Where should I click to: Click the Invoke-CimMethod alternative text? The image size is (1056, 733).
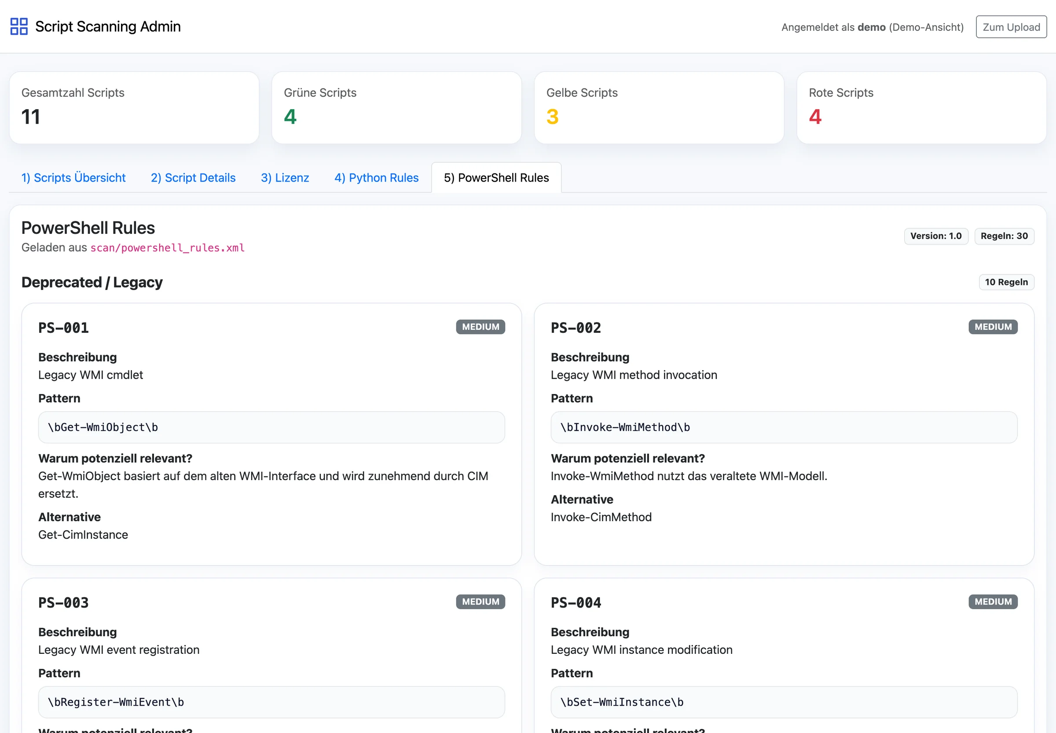point(601,518)
